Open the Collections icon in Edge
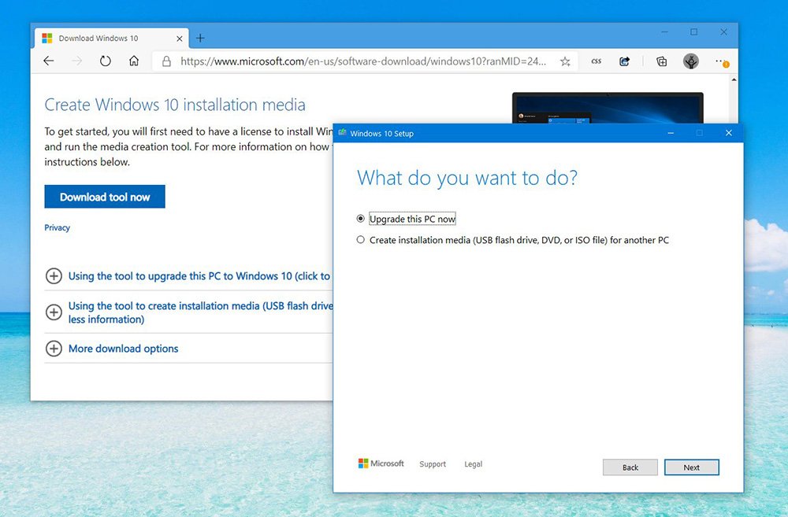The width and height of the screenshot is (788, 517). pos(662,61)
